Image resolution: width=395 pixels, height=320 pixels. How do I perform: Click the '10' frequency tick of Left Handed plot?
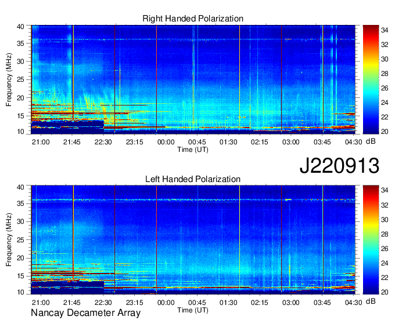tap(20, 292)
